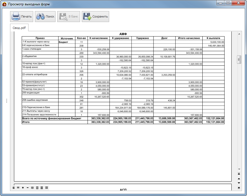The image size is (247, 196).
Task: Select row 52-премия(факультет)
Action: coord(123,82)
